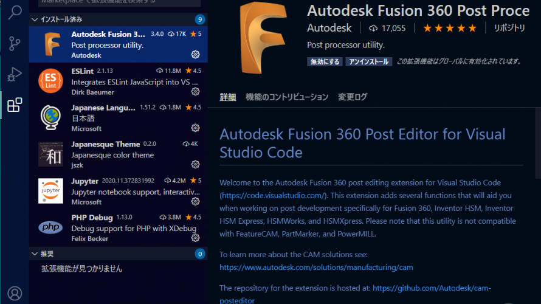Open gear settings for Japanesque Theme
Image resolution: width=541 pixels, height=304 pixels.
click(x=195, y=165)
